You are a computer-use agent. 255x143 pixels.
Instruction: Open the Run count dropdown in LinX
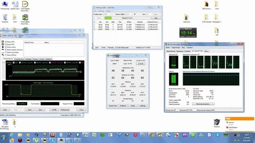pos(149,14)
